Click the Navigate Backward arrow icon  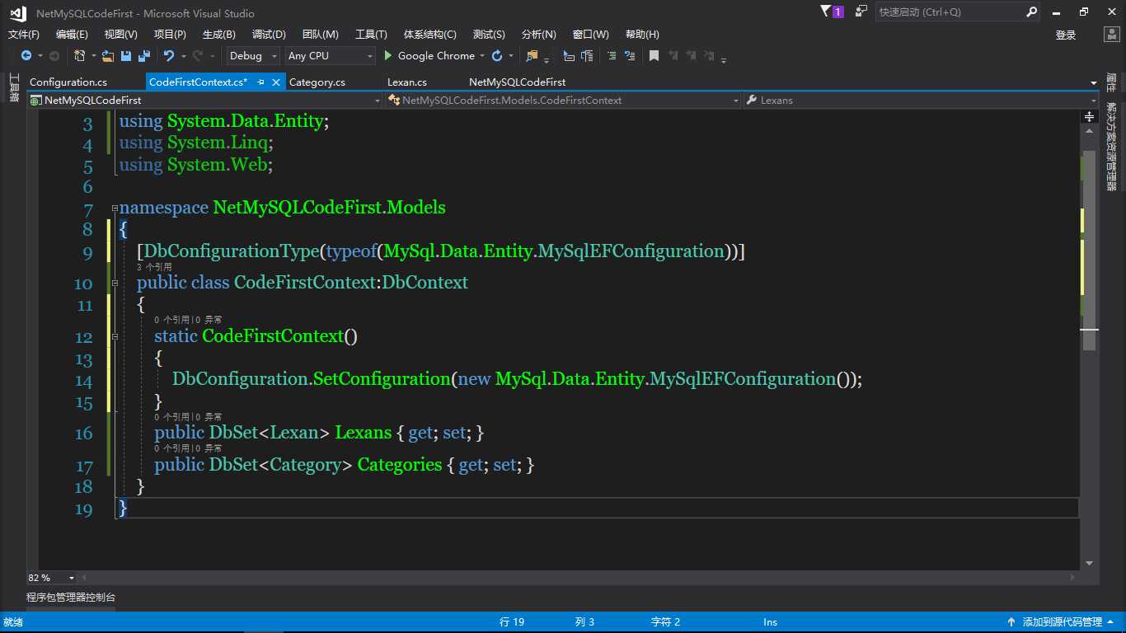(26, 56)
